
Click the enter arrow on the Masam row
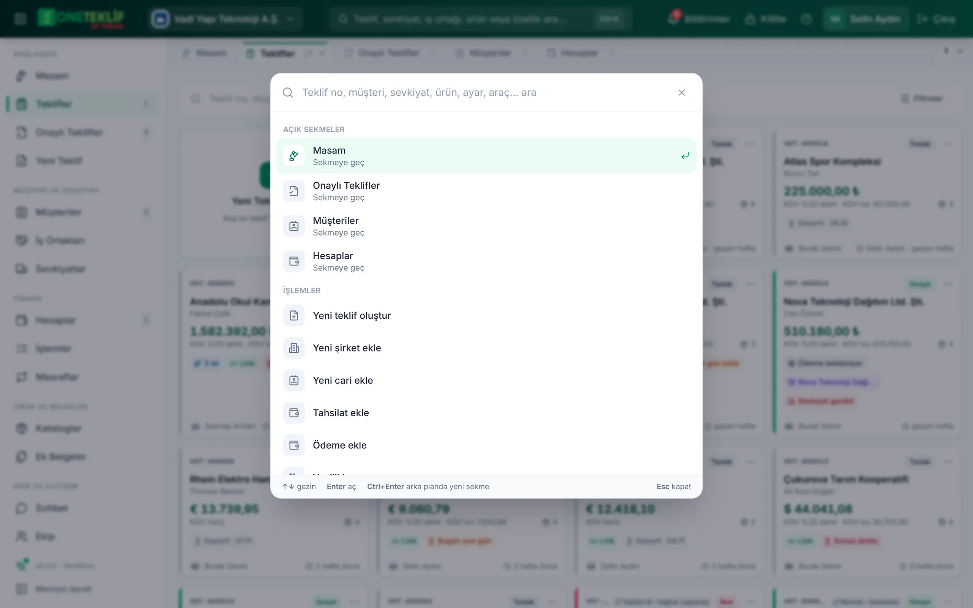coord(685,156)
